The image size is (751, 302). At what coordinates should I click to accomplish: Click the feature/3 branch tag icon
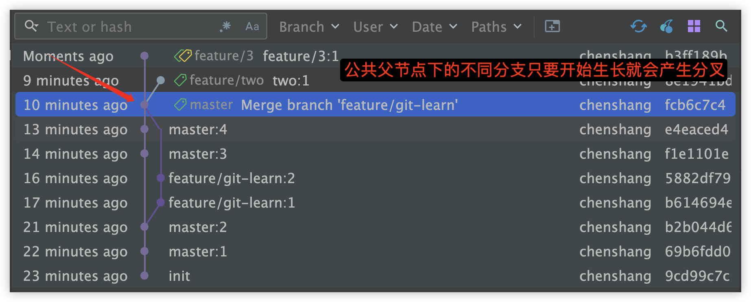click(x=183, y=55)
